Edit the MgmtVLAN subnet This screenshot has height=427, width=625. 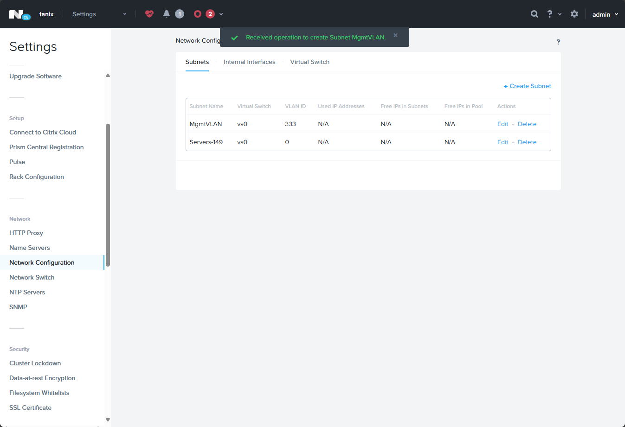pos(503,124)
